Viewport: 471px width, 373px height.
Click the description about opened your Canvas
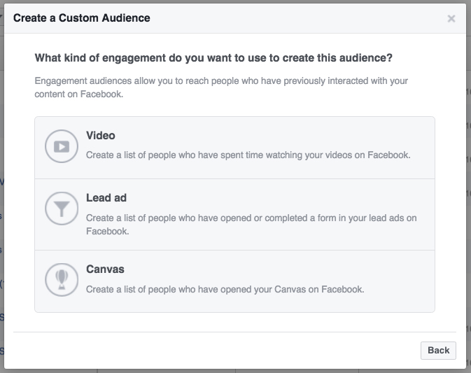tap(225, 290)
